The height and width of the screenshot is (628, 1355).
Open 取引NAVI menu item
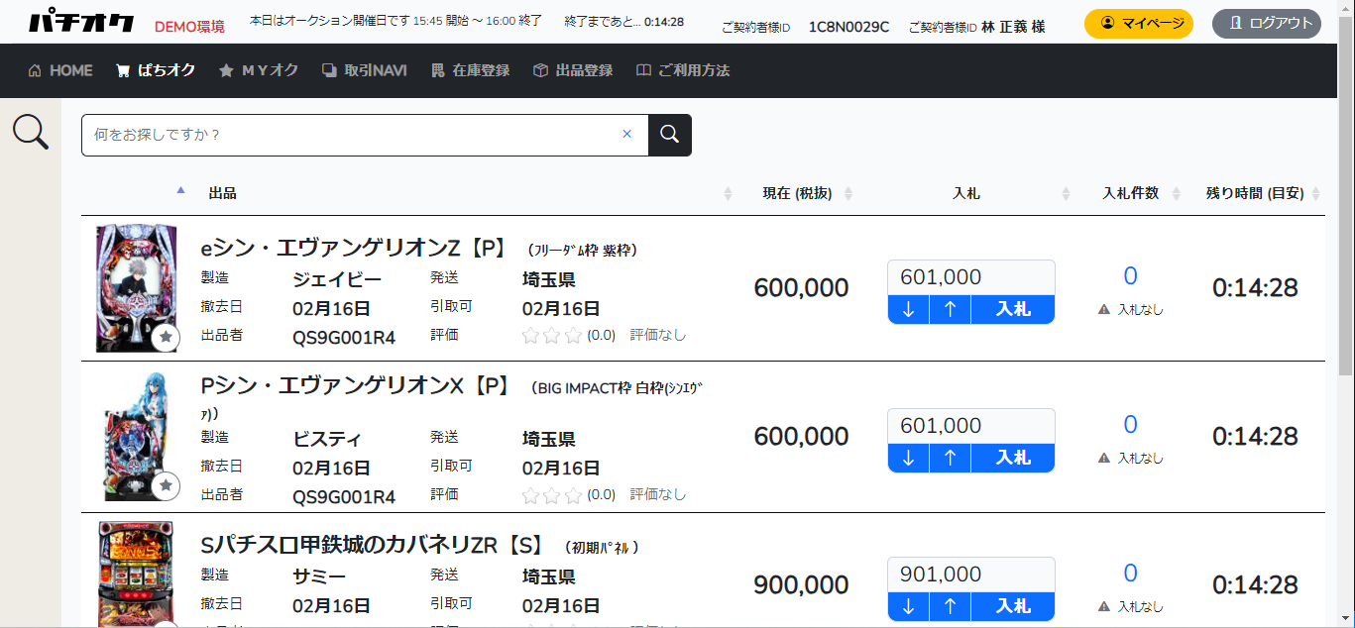365,70
